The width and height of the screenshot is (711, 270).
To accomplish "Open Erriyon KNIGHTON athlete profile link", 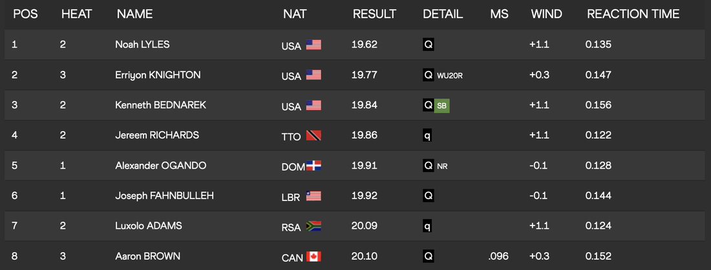I will pos(158,75).
